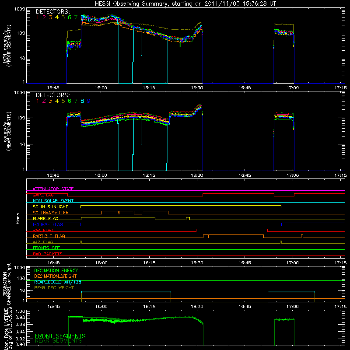Click the GAP_FLAG label
The image size is (350, 350).
click(x=43, y=195)
